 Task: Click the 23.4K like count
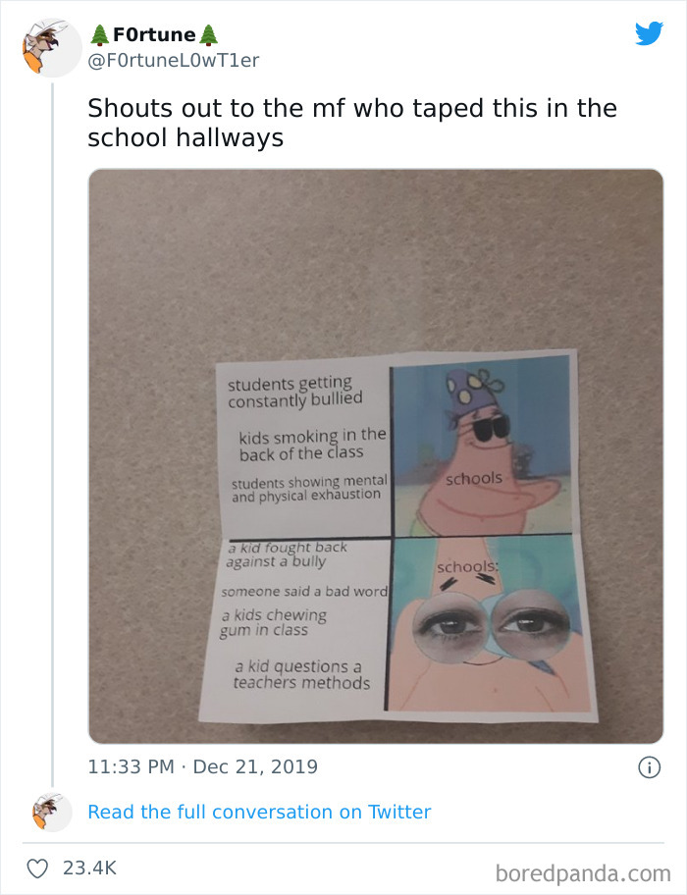pos(88,867)
